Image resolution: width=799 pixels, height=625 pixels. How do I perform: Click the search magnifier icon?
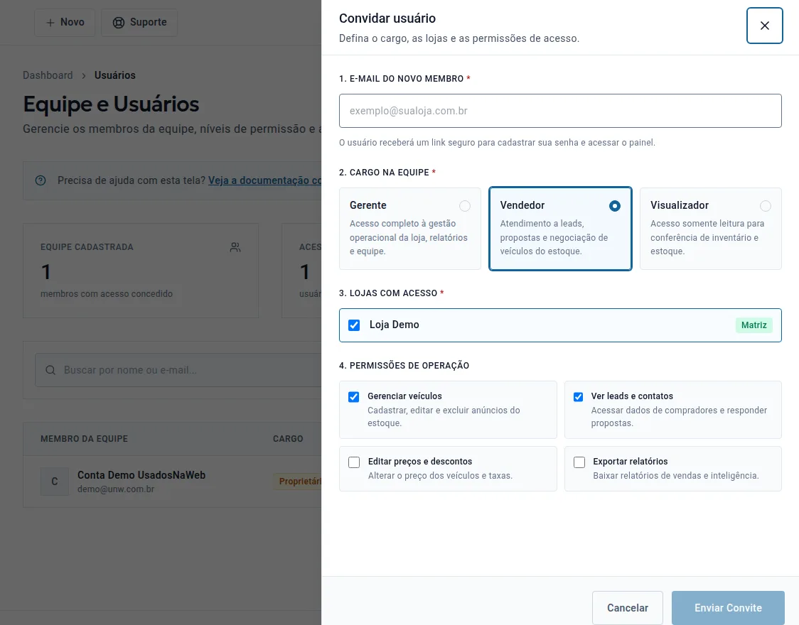tap(50, 370)
